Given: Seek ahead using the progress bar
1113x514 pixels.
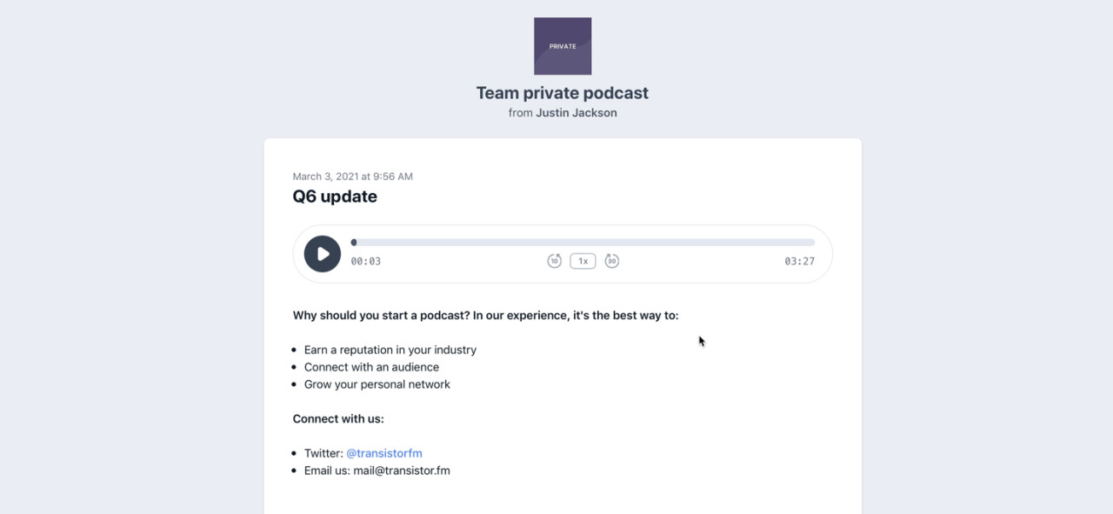Looking at the screenshot, I should 583,242.
